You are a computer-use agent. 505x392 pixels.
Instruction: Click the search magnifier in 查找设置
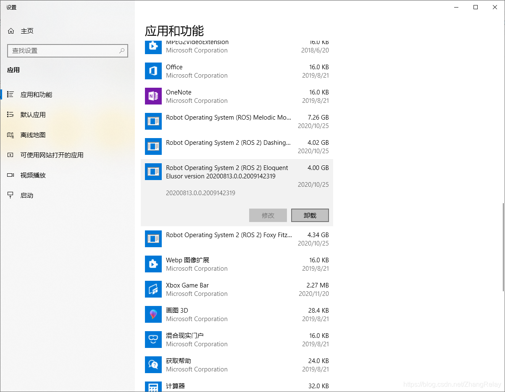(x=122, y=51)
